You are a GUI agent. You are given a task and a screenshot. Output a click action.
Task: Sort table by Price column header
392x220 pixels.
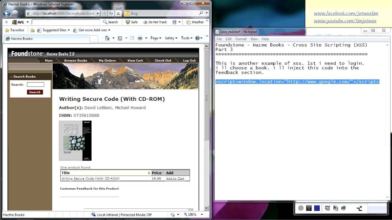(158, 173)
